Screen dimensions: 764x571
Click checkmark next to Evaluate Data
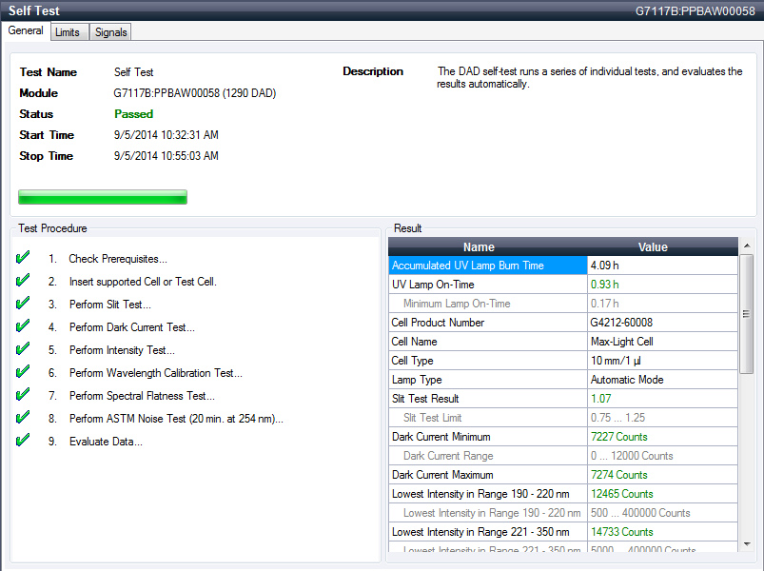click(24, 441)
